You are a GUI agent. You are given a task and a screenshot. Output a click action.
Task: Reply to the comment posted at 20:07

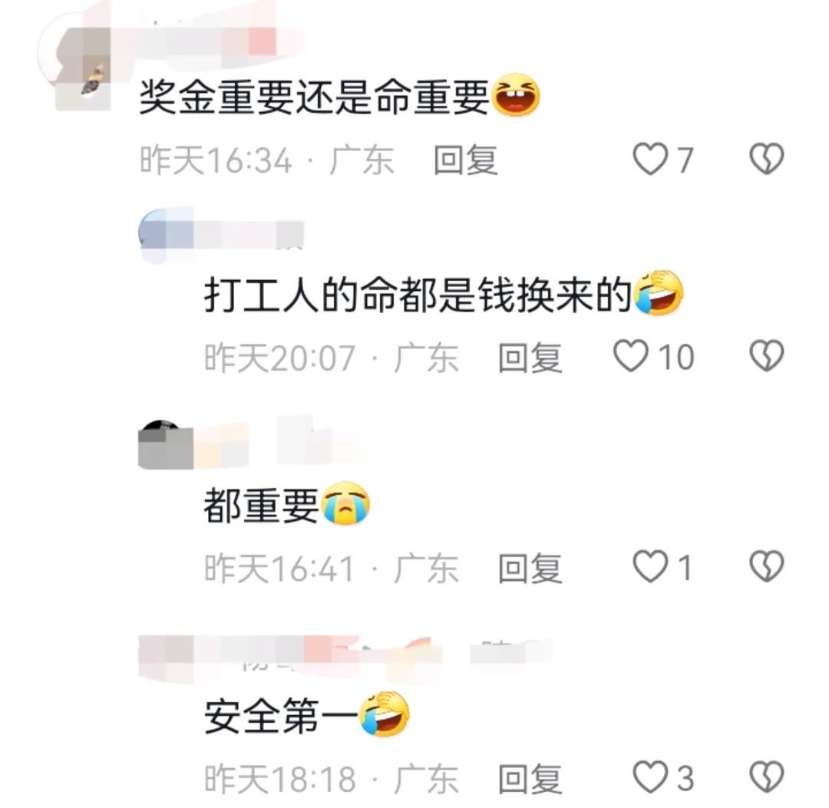click(x=530, y=358)
